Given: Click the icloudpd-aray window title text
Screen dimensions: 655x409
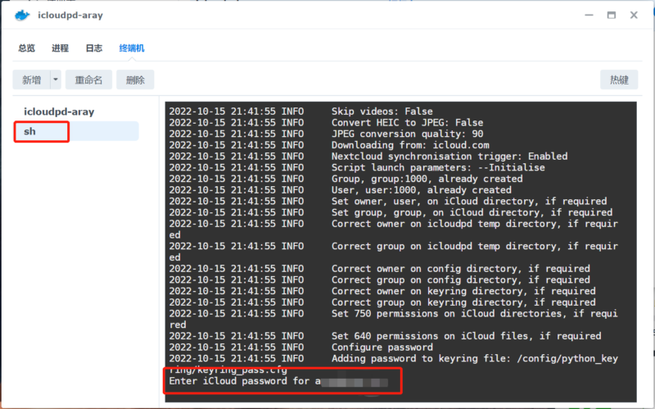Looking at the screenshot, I should point(70,16).
